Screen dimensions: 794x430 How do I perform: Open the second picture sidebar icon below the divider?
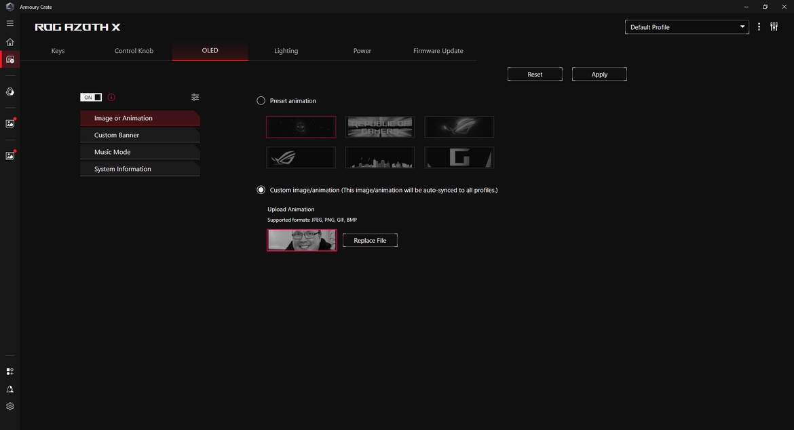[x=10, y=156]
